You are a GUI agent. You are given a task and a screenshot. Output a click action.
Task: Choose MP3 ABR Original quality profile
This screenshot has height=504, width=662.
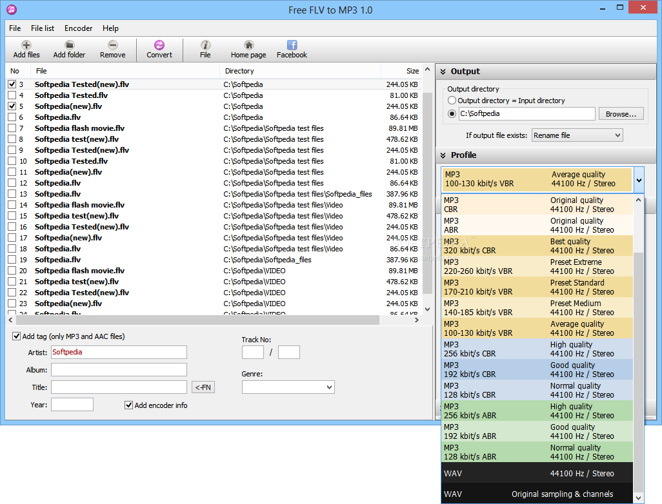(x=537, y=225)
